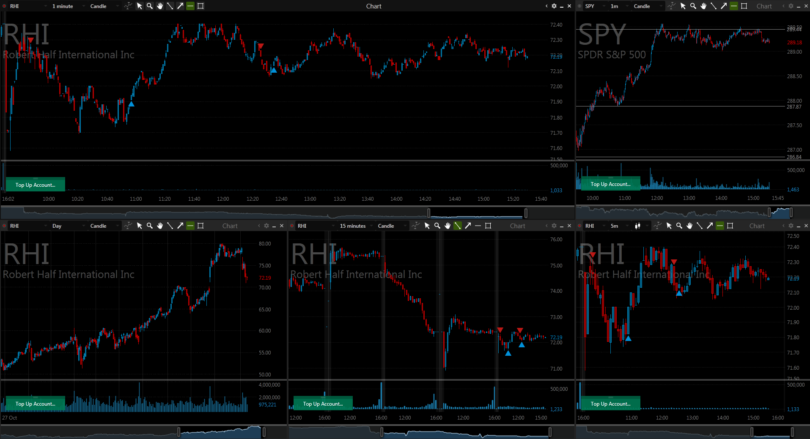
Task: Activate zoom magnifier in SPY chart
Action: point(693,6)
